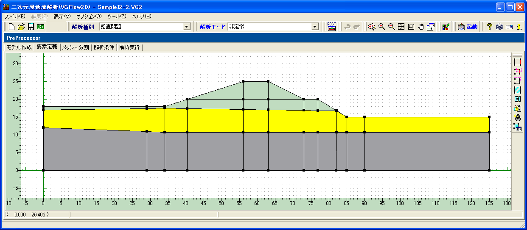Open the color palette settings icon
Viewport: 527px width, 230px height.
[446, 27]
